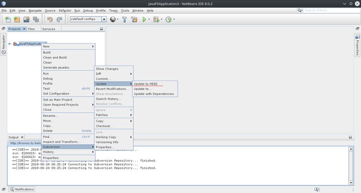
Task: Click the New File toolbar icon
Action: tap(8, 19)
